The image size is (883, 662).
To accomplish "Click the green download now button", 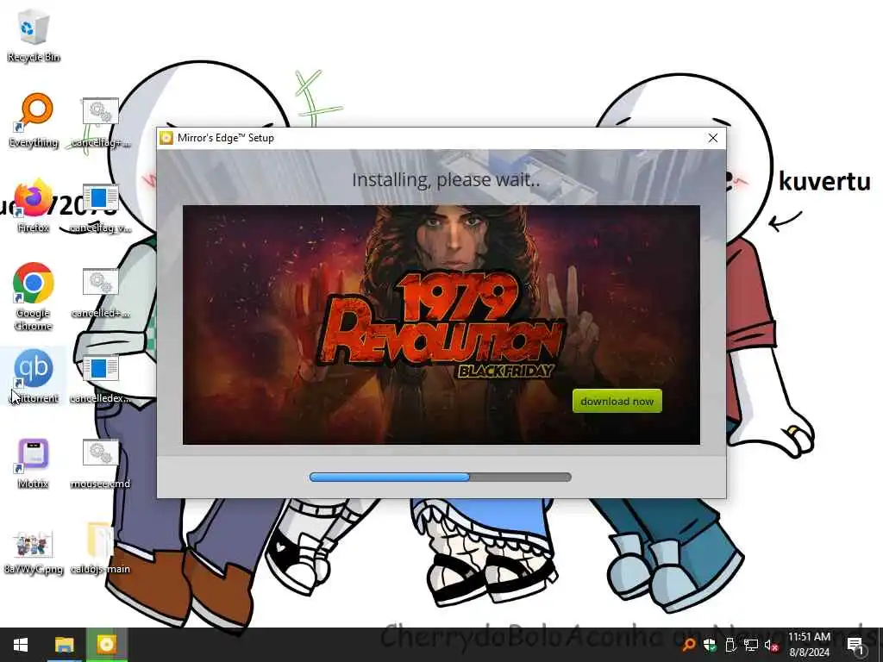I will point(617,401).
